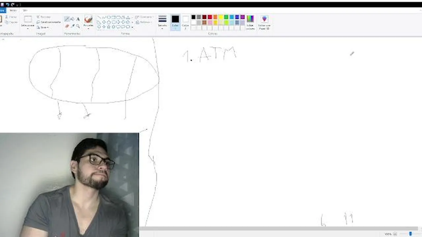Click the horizontal scrollbar below the canvas
The image size is (422, 237).
(x=279, y=229)
